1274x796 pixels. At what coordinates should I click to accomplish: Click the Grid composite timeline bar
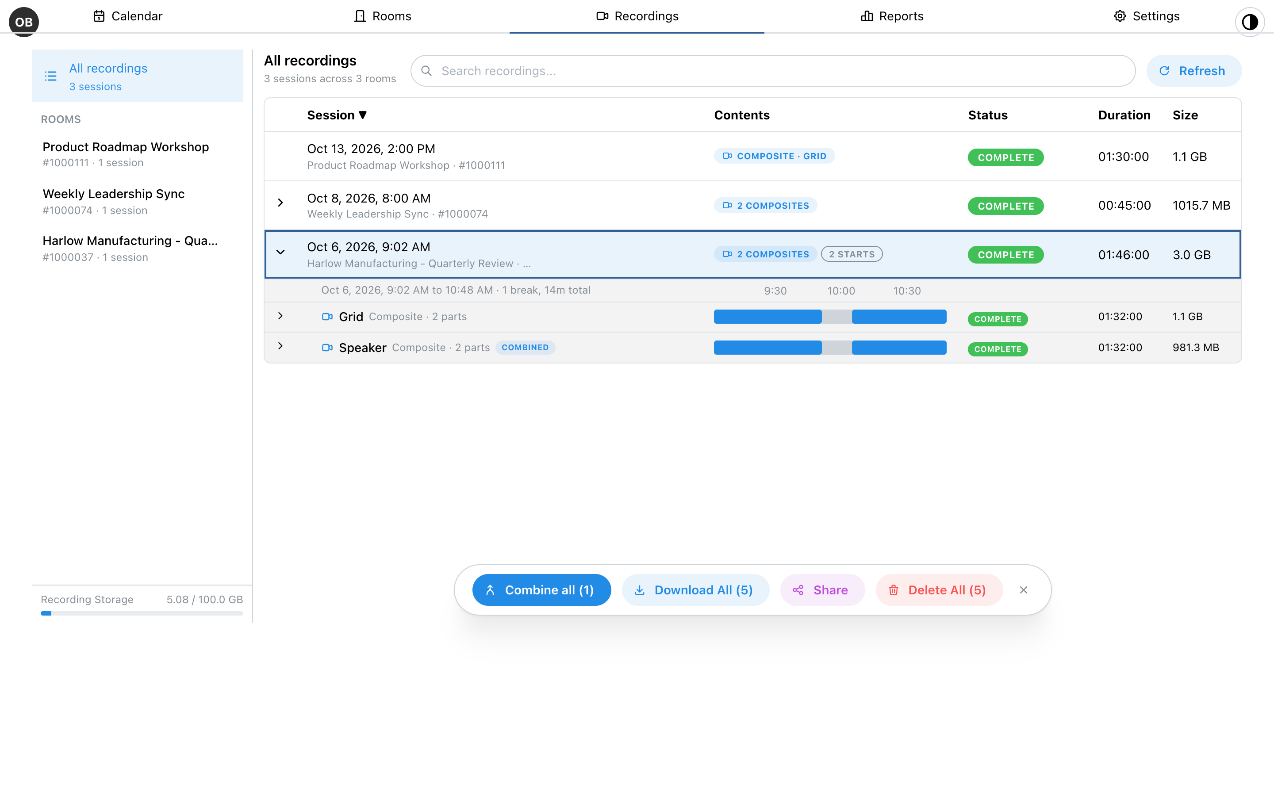click(830, 317)
